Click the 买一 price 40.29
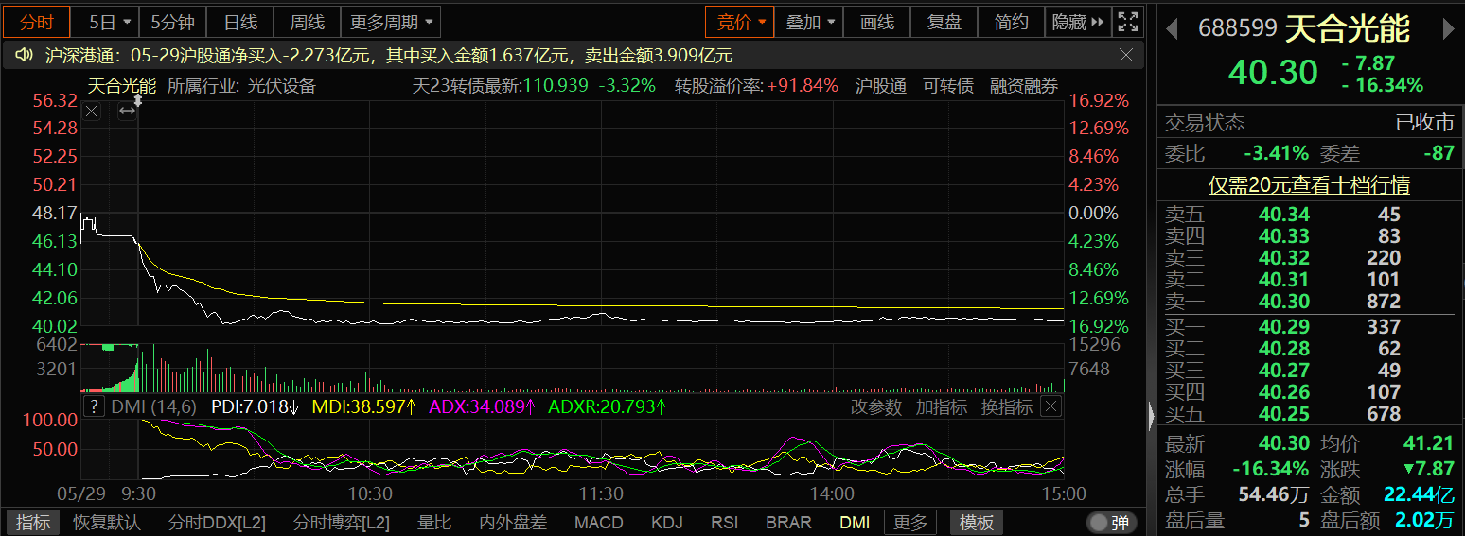The height and width of the screenshot is (536, 1465). (x=1284, y=327)
